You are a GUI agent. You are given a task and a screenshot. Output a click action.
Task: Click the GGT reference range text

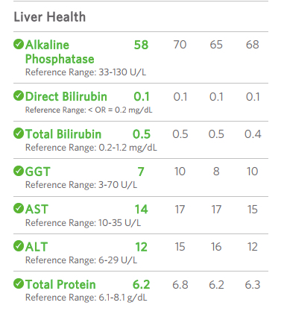[x=81, y=185]
